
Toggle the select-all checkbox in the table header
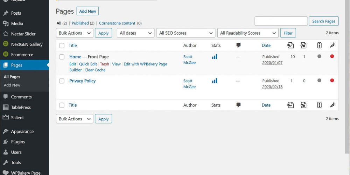coord(62,45)
